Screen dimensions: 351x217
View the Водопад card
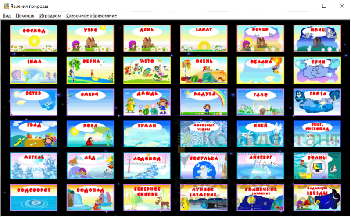coord(90,198)
